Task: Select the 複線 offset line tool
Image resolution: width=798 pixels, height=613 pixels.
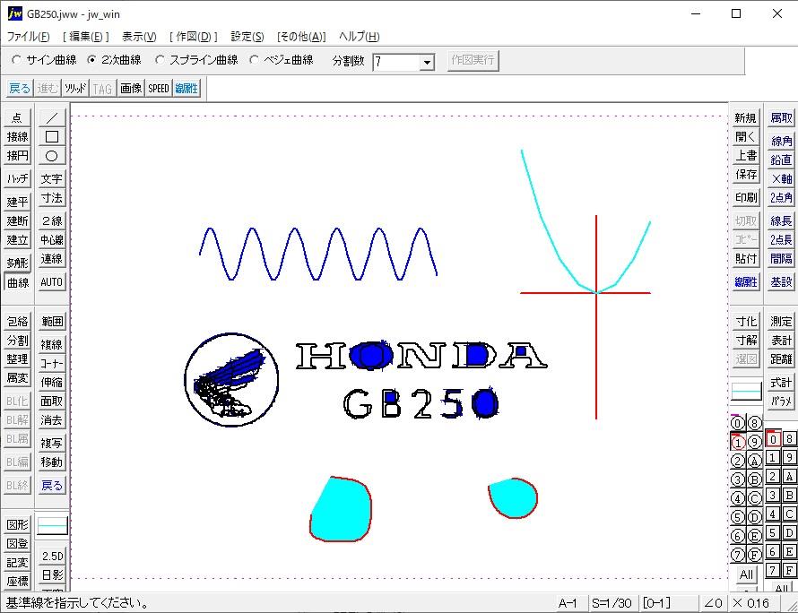Action: (51, 344)
